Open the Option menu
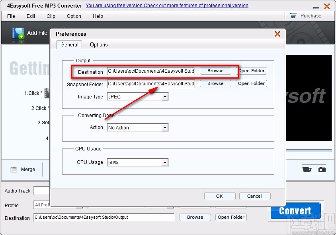This screenshot has height=235, width=336. tap(74, 16)
